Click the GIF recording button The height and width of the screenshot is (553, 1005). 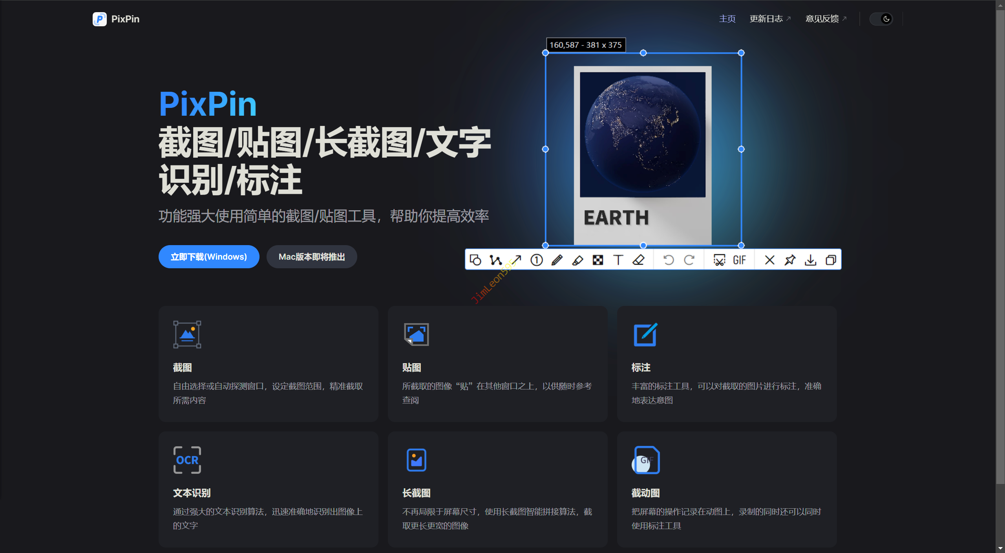740,260
